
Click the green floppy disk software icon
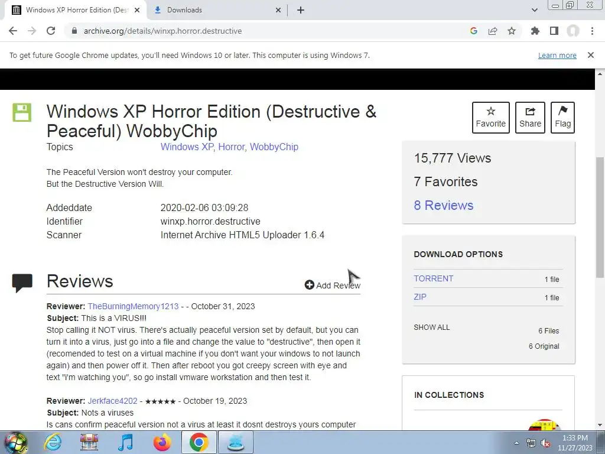point(22,112)
